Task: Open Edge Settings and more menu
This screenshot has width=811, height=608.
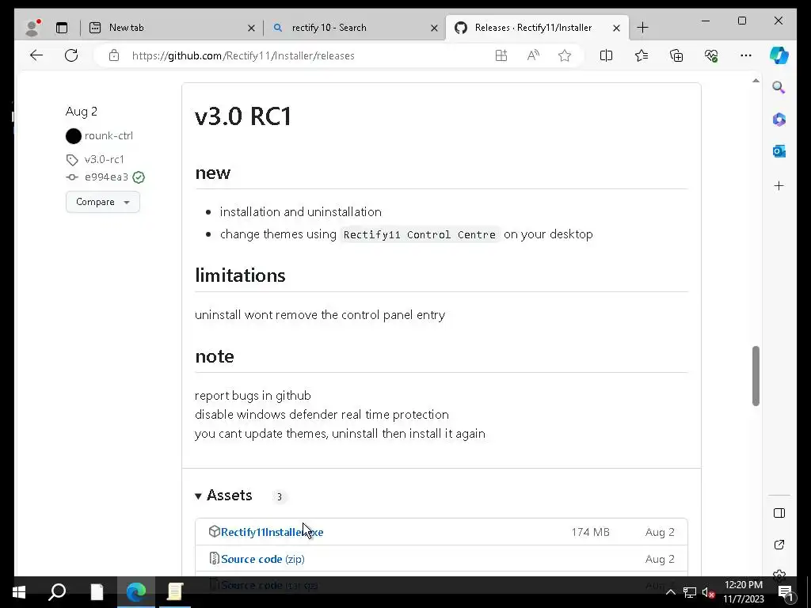Action: (746, 55)
